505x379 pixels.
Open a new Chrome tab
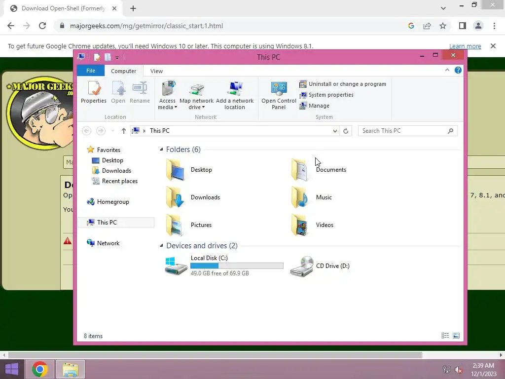[x=133, y=8]
